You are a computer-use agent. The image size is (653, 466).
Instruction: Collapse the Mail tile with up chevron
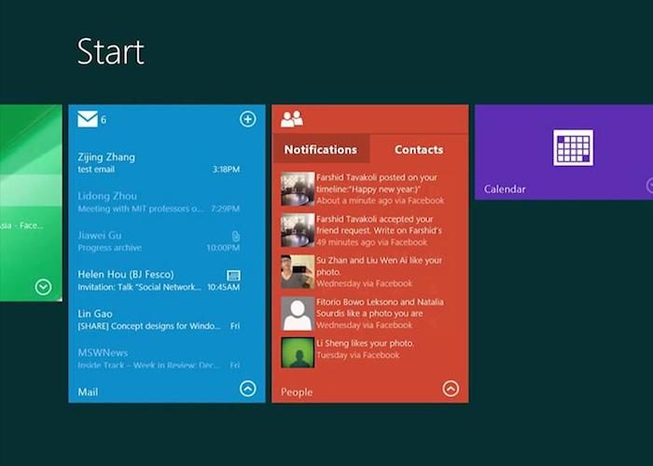248,389
